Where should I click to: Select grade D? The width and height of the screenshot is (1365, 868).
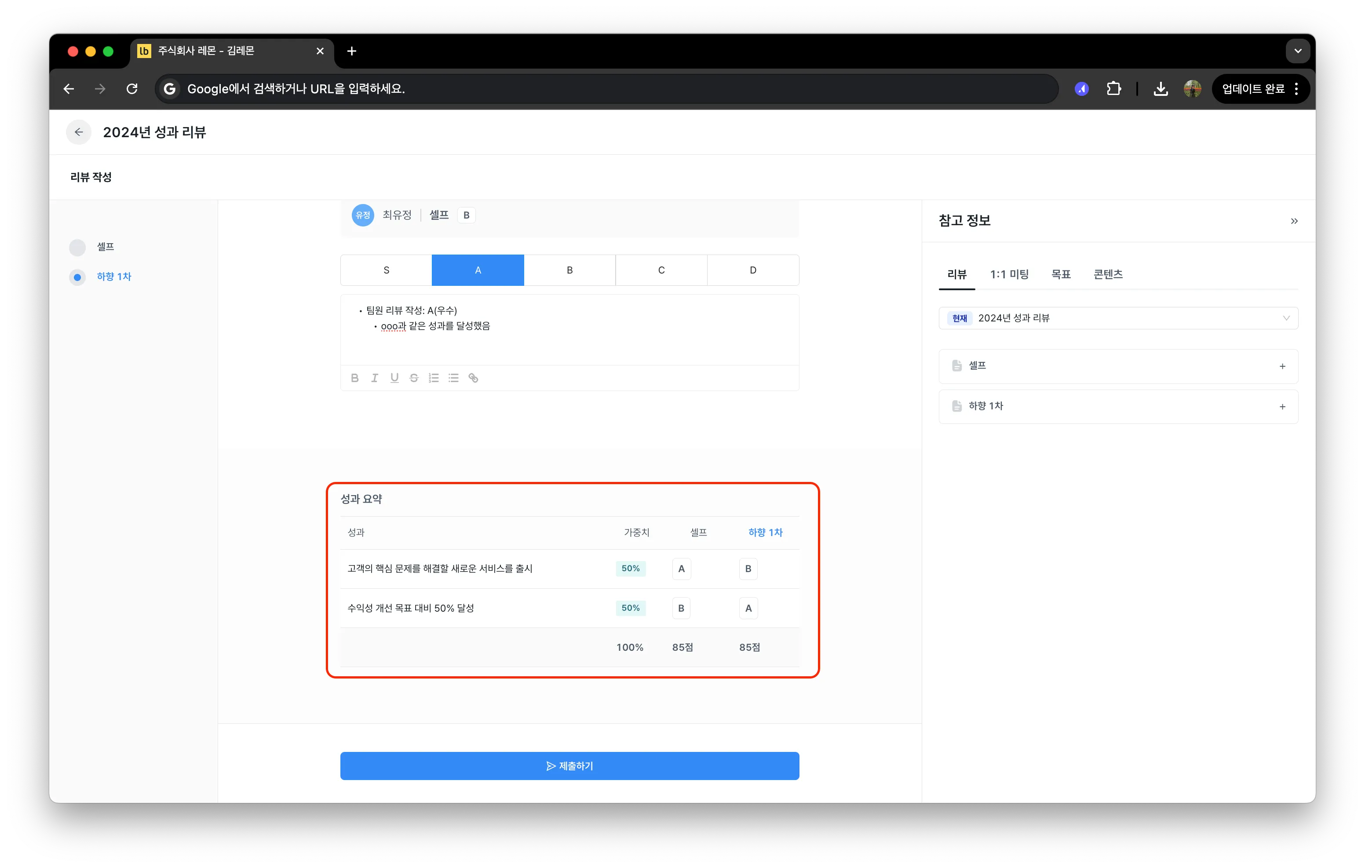753,270
